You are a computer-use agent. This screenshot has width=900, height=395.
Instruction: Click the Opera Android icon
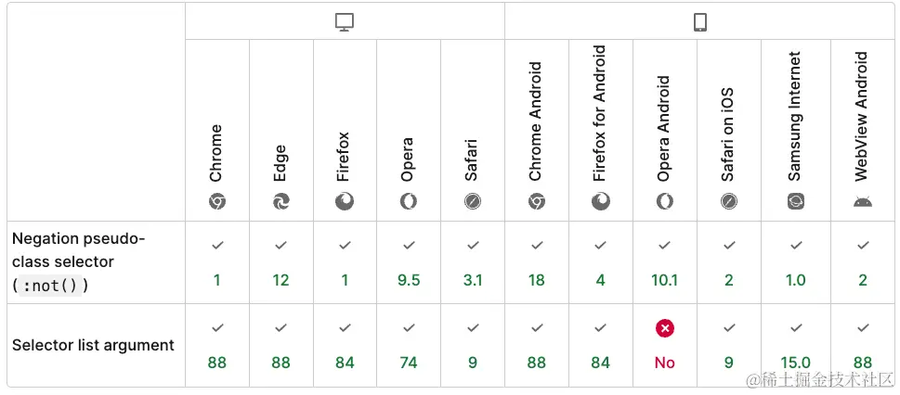[665, 201]
